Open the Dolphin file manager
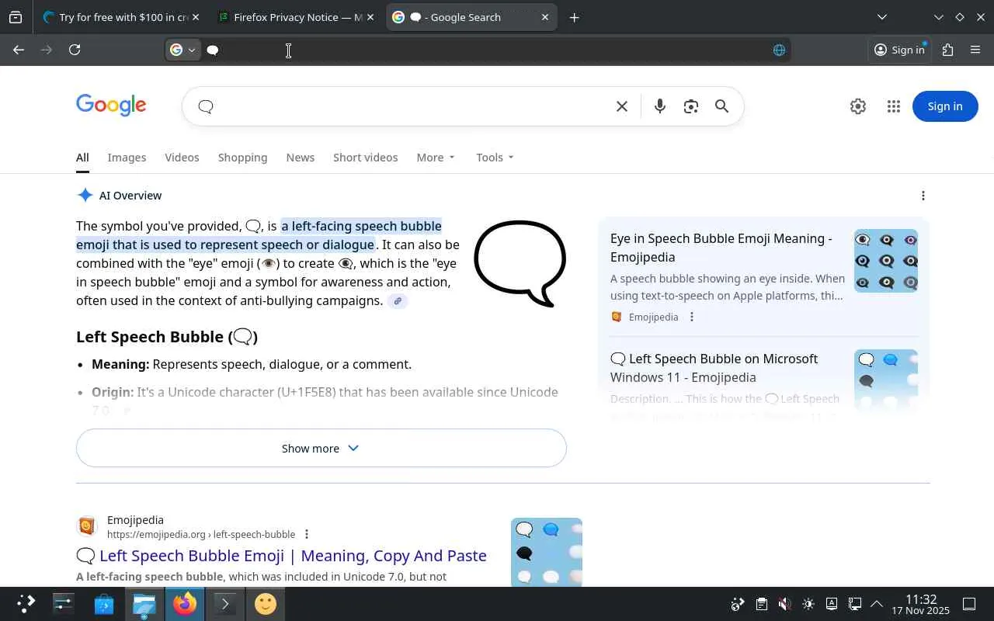Image resolution: width=994 pixels, height=621 pixels. coord(144,604)
